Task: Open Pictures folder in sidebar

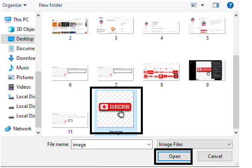Action: (25, 77)
